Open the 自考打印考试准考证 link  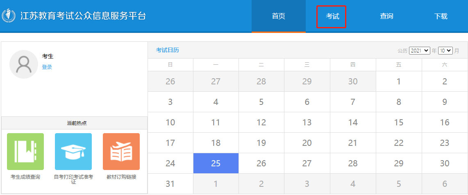point(73,179)
